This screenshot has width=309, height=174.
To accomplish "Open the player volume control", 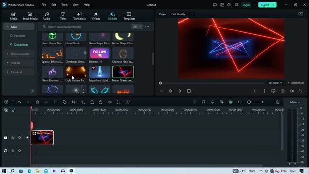I will (292, 91).
